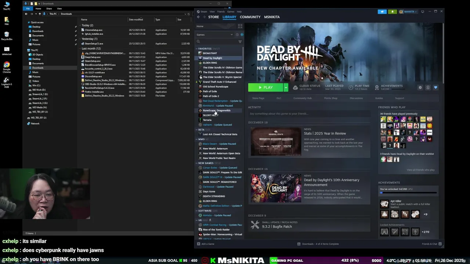Click Steam Big Picture mode icon

pos(422,12)
